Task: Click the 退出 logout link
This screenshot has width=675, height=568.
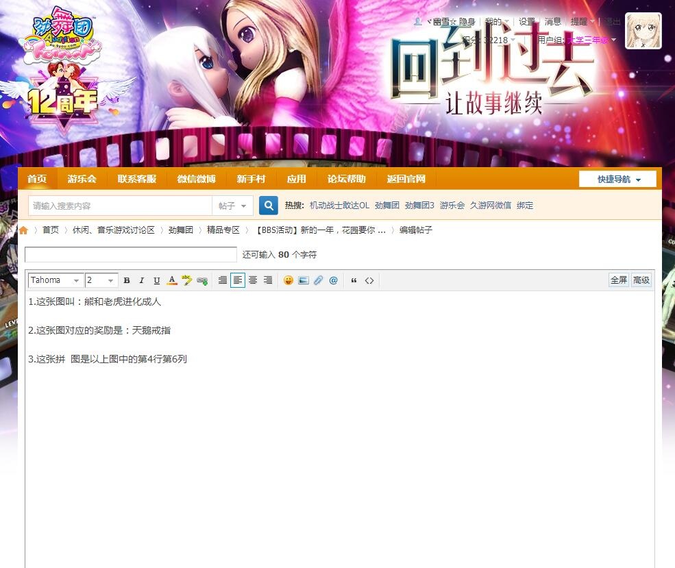Action: click(x=612, y=21)
